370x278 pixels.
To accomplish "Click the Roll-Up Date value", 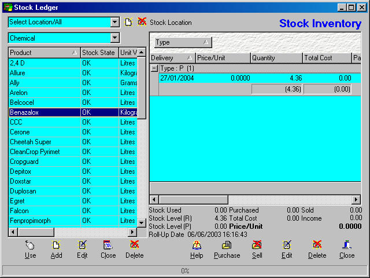I will (217, 235).
